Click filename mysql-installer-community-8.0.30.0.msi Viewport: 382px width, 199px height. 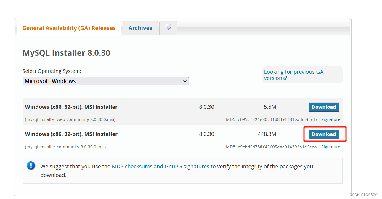(65, 147)
